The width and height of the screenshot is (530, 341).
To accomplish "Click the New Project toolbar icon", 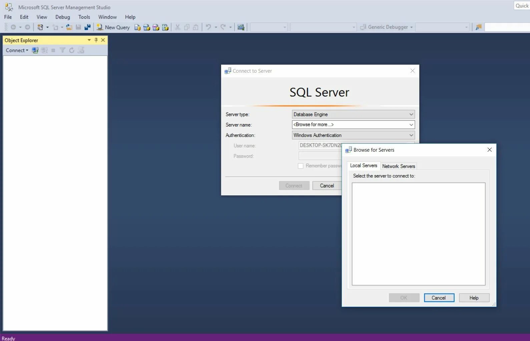I will pos(40,27).
